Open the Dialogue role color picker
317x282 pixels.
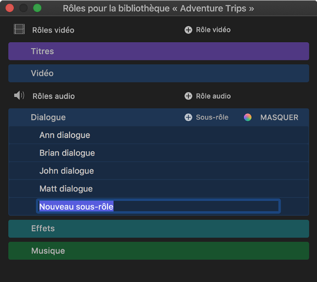click(247, 117)
